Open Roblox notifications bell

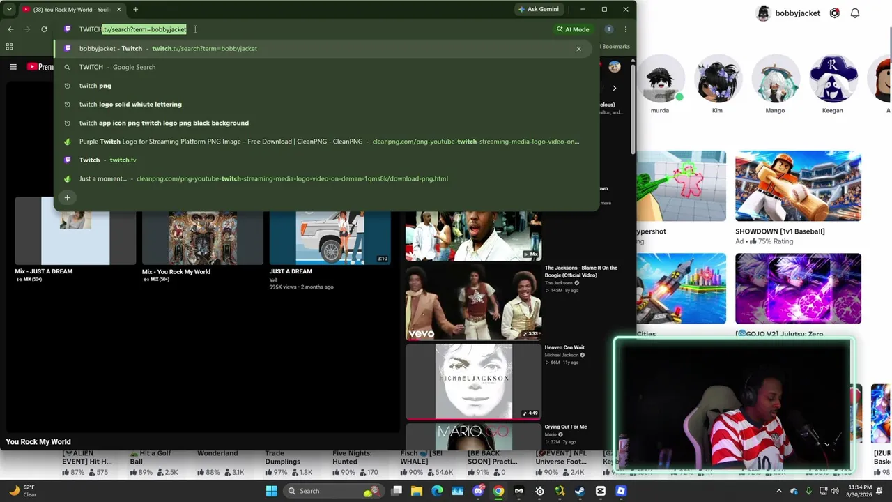tap(855, 13)
